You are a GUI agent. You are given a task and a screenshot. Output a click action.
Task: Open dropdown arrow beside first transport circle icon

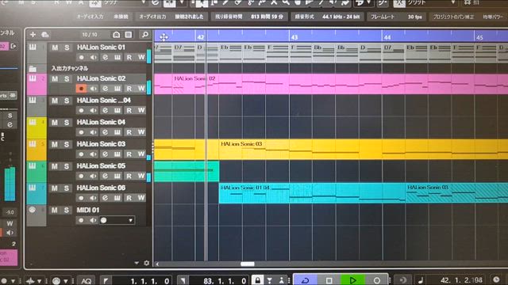point(13,281)
